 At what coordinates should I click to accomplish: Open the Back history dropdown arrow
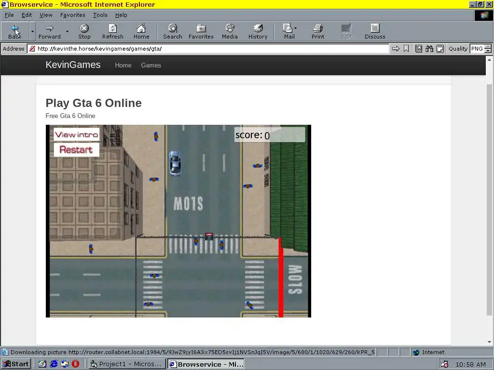(x=32, y=31)
